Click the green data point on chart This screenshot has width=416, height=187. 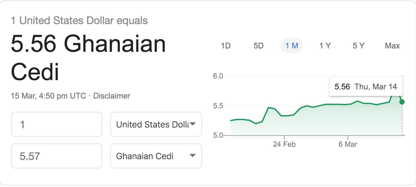point(402,102)
